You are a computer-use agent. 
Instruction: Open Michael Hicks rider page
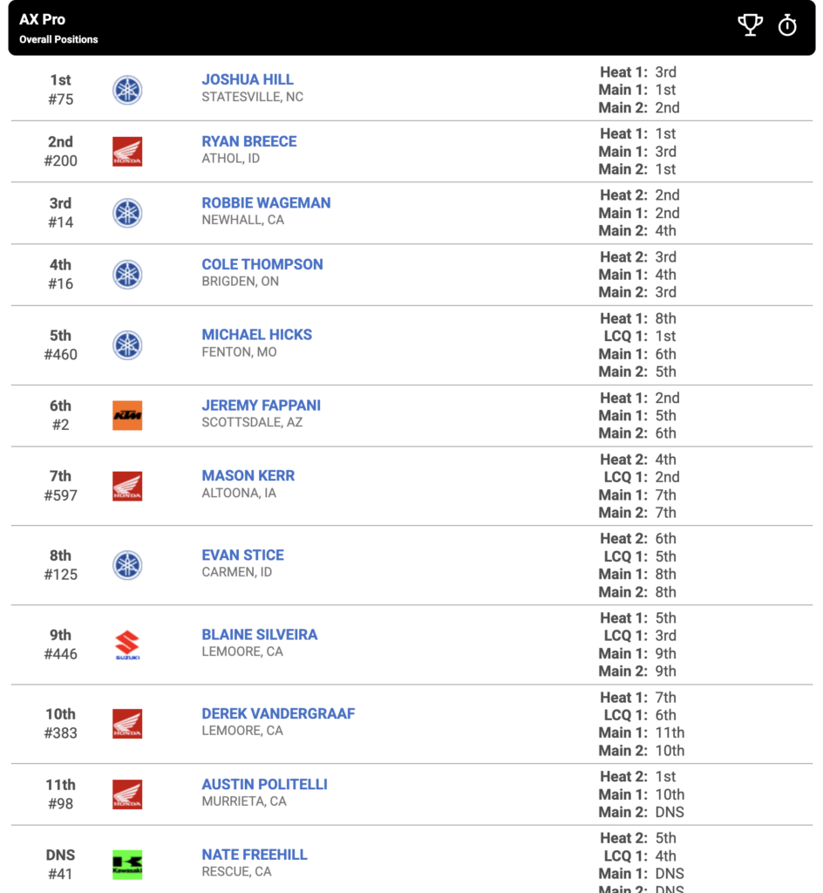click(x=256, y=334)
